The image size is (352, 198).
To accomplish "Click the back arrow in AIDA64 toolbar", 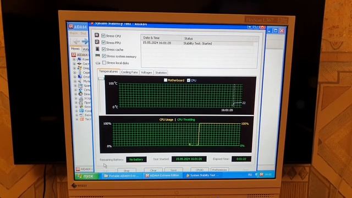I will point(76,41).
